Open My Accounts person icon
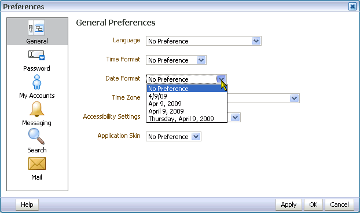360x219 pixels. [36, 82]
